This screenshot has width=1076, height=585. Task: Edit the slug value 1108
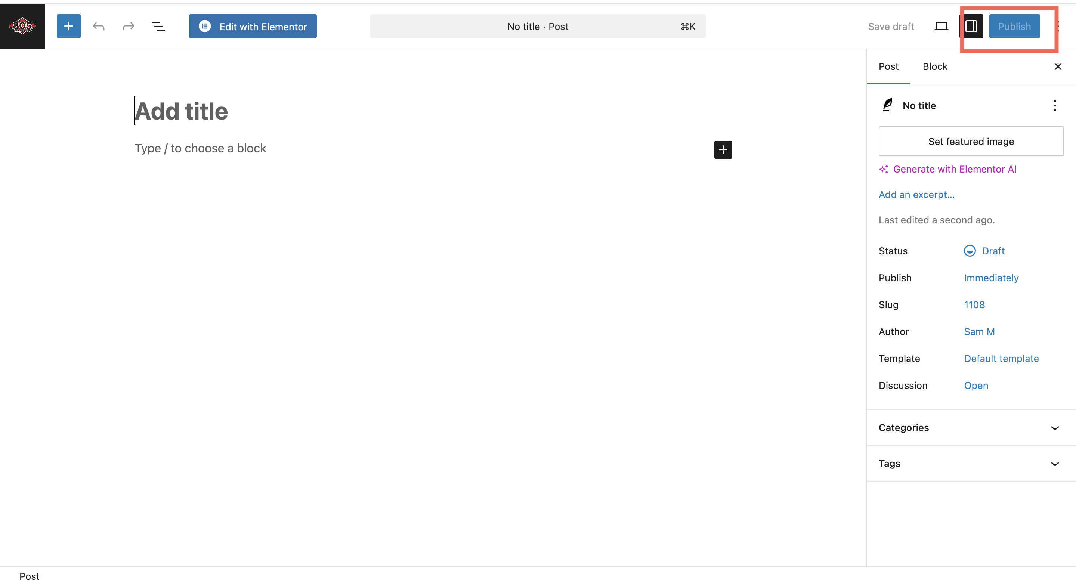(974, 305)
